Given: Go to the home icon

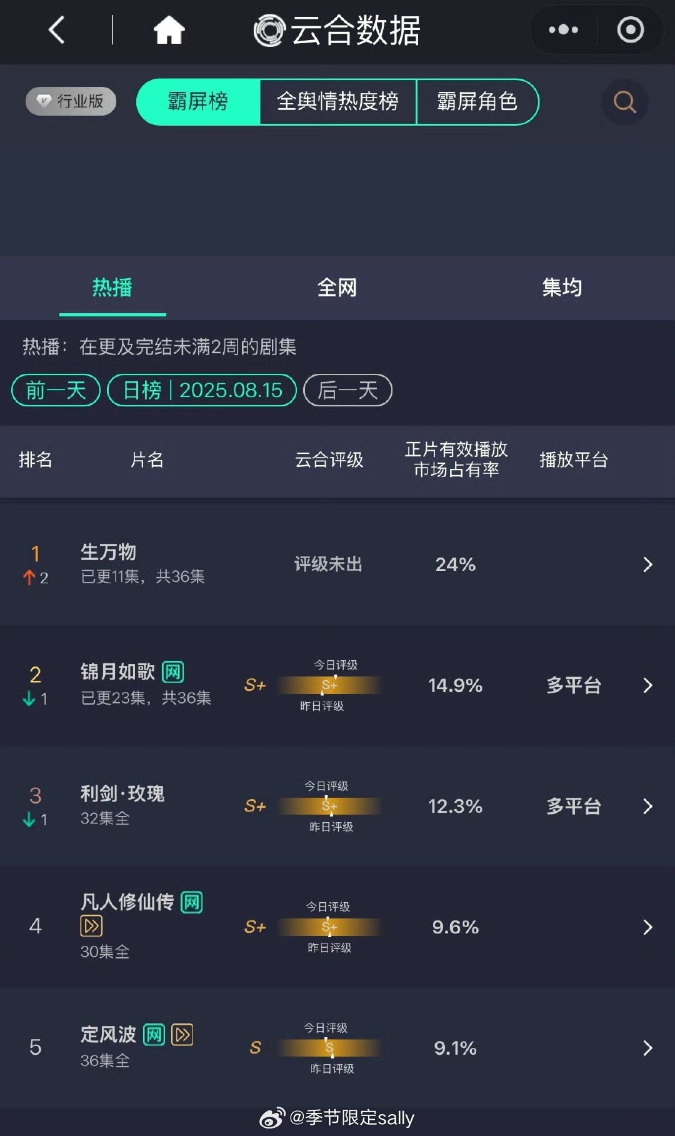Looking at the screenshot, I should 169,30.
